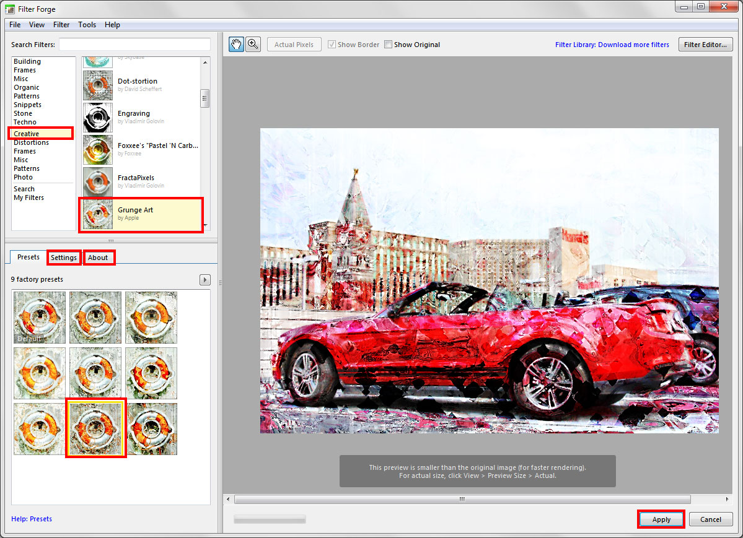Select the bottom-row left preset thumbnail
The image size is (743, 538).
[39, 429]
